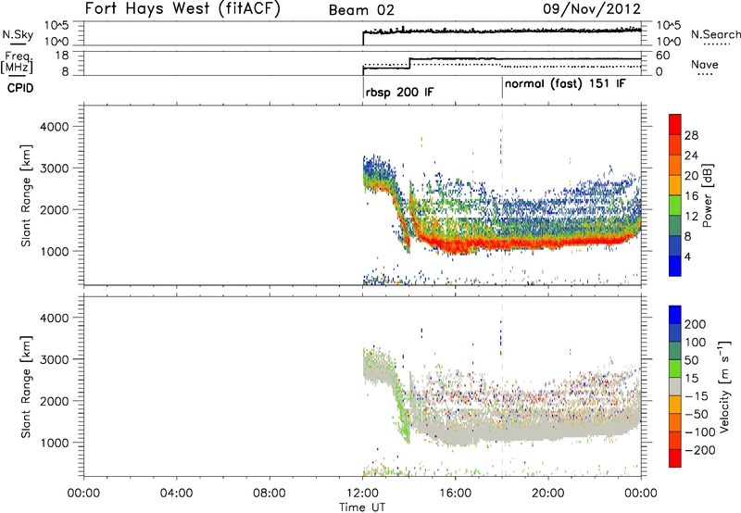Click the blue bottom of the power colorbar
This screenshot has height=513, width=741.
675,266
